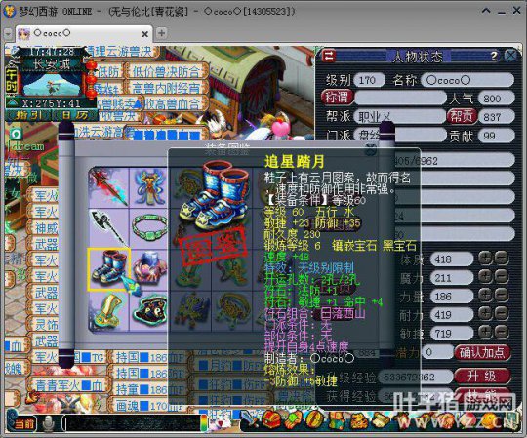
Task: Click the colored volume meter beside chat input
Action: point(204,423)
